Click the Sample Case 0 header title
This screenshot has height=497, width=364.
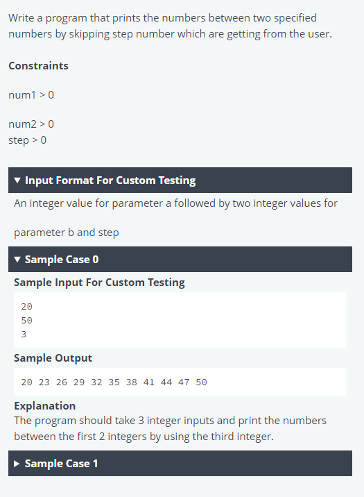[x=62, y=260]
